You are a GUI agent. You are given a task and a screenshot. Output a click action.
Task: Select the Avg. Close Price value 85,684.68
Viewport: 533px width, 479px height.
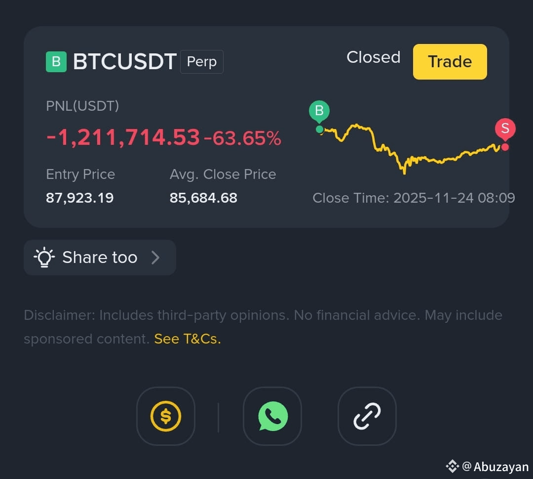[203, 198]
